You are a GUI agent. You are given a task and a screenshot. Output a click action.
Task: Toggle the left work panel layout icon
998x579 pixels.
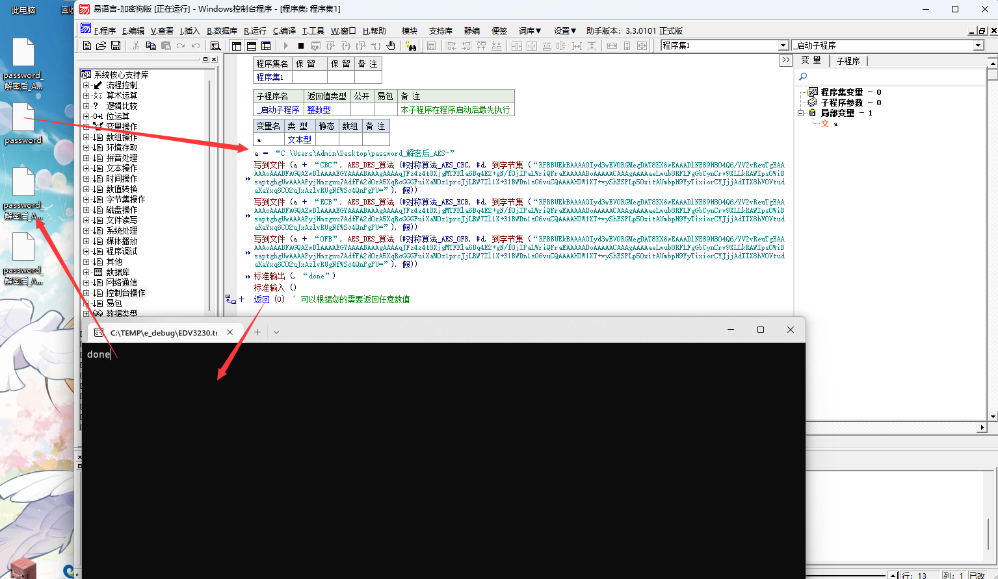(236, 45)
